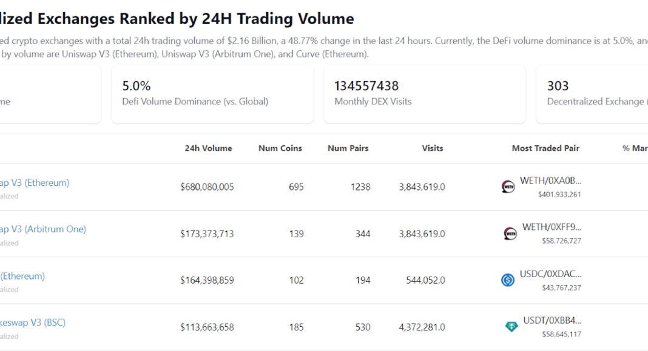Open the WETH/0XFF9... traded pair
The height and width of the screenshot is (351, 648).
point(551,228)
